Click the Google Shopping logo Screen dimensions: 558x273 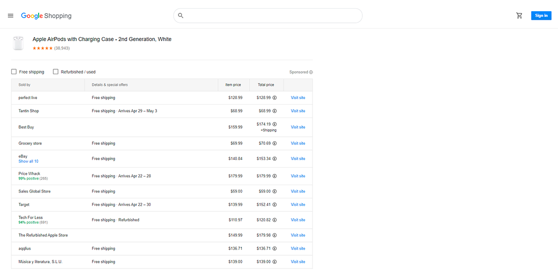(x=46, y=16)
